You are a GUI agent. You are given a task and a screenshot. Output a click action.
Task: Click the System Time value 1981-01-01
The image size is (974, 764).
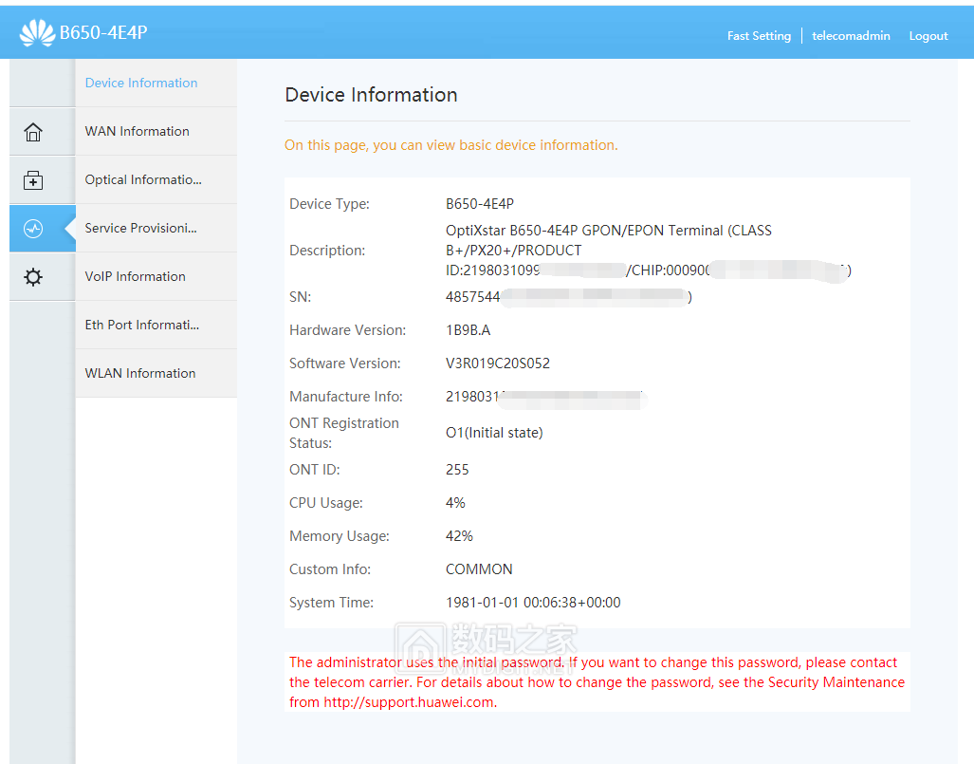(533, 603)
